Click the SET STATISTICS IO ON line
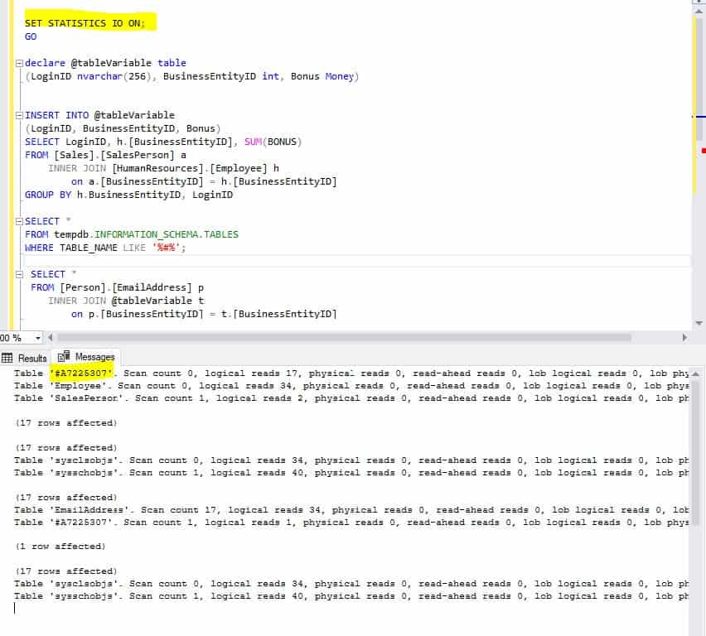Viewport: 706px width, 636px height. point(85,23)
